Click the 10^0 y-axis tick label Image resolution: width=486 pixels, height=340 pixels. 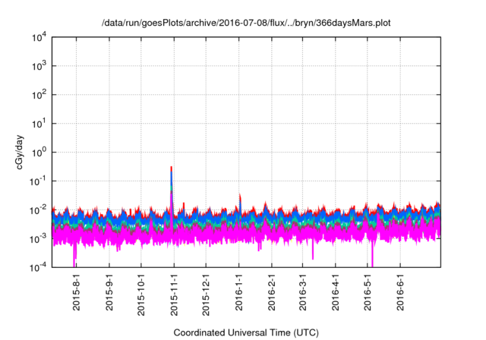(40, 152)
